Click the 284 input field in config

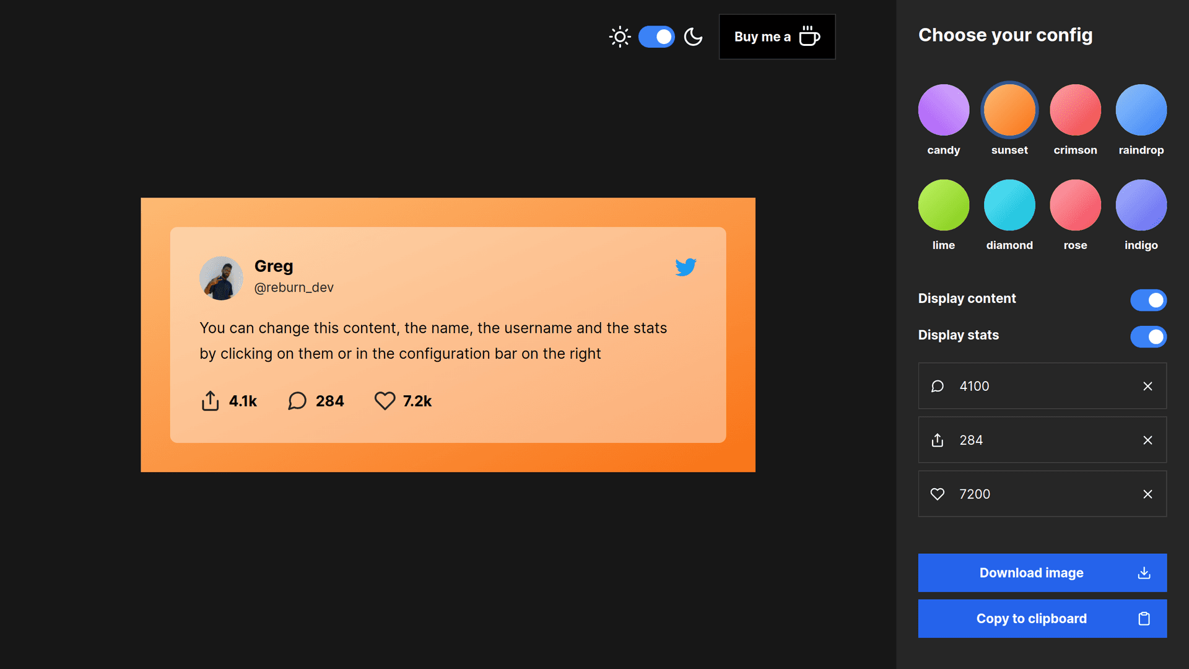[1042, 440]
